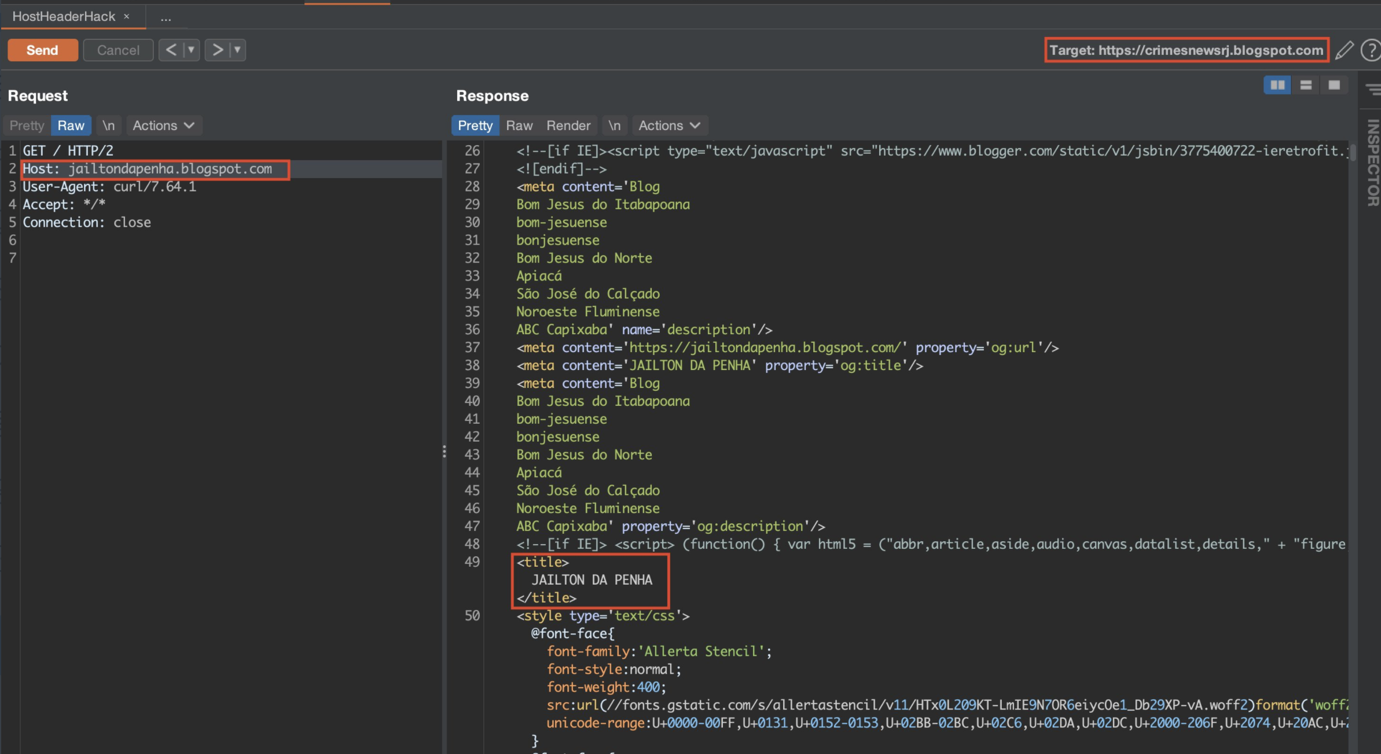Switch Request view to Raw

[71, 125]
